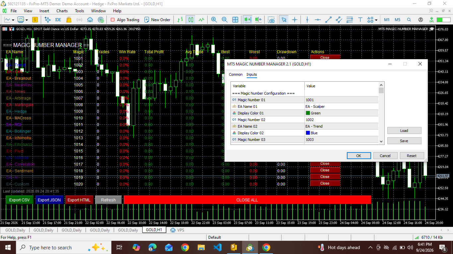Viewport: 453px width, 254px height.
Task: Select the trendline drawing tool
Action: [x=328, y=20]
